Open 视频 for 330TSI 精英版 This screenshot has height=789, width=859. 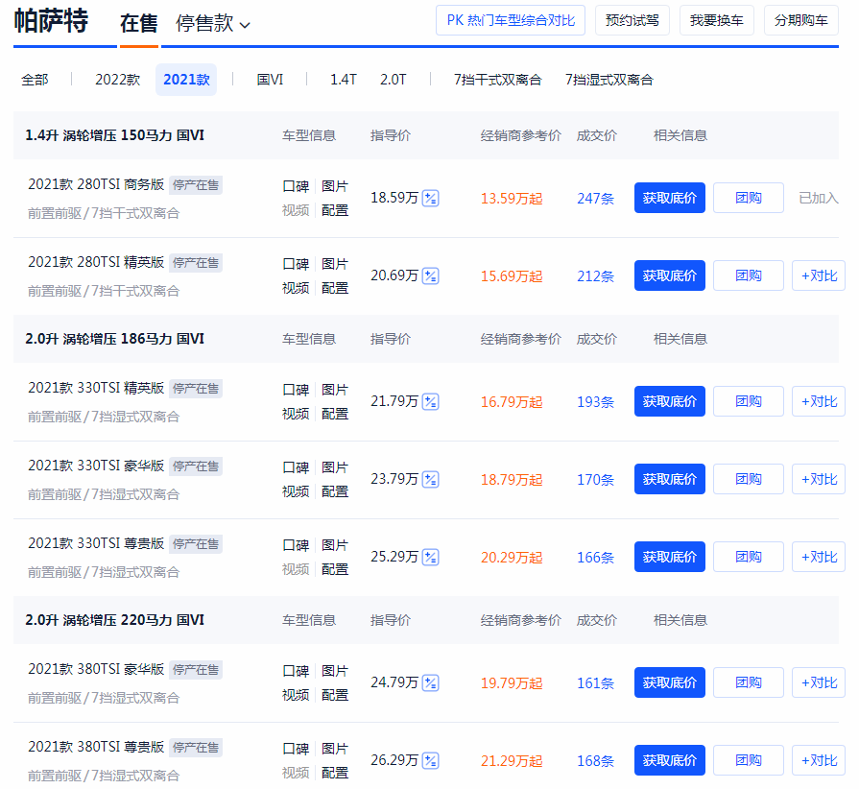pos(296,415)
